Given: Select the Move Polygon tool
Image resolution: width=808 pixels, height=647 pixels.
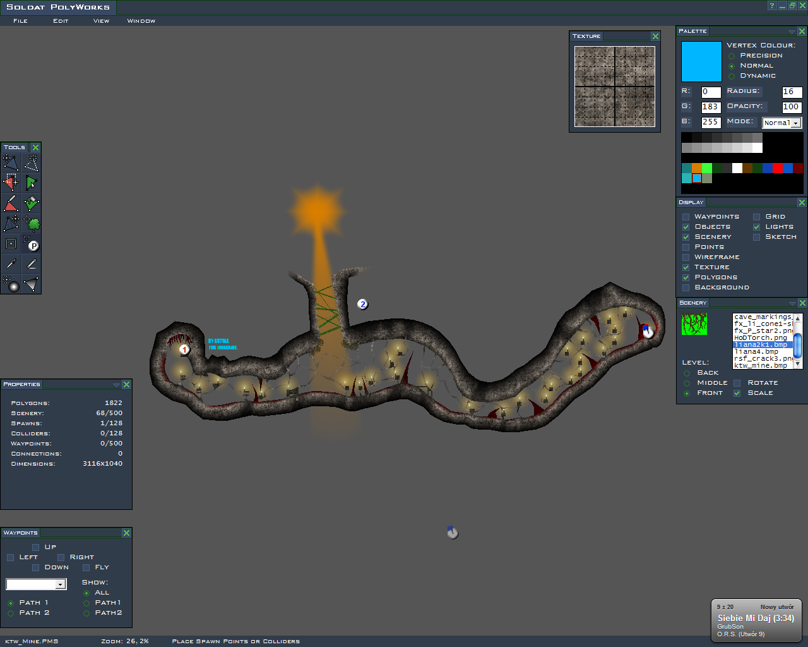Looking at the screenshot, I should point(11,164).
